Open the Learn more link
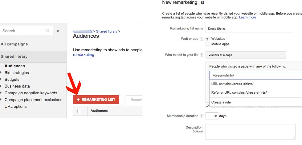The width and height of the screenshot is (302, 145). [x=247, y=18]
